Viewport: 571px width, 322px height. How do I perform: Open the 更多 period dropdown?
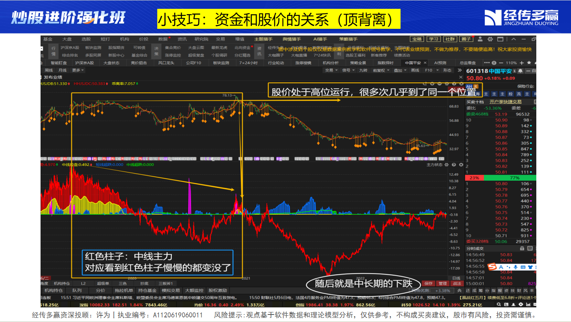click(x=78, y=70)
